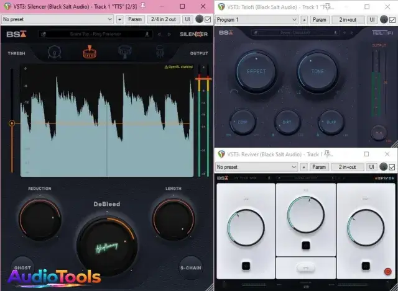The width and height of the screenshot is (398, 291).
Task: Click the LENGTH knob in Silencer
Action: (x=174, y=219)
